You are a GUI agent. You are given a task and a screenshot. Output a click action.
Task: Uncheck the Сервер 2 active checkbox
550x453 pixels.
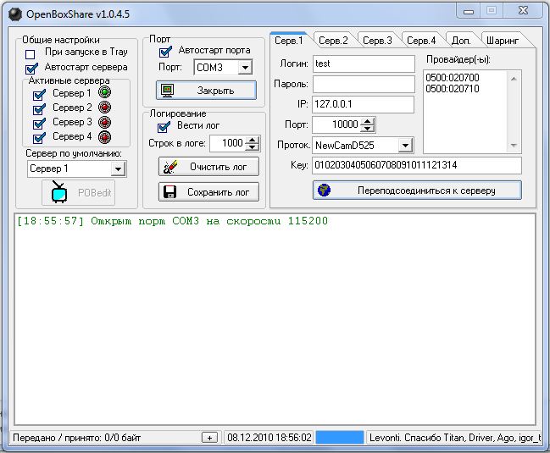pos(39,109)
